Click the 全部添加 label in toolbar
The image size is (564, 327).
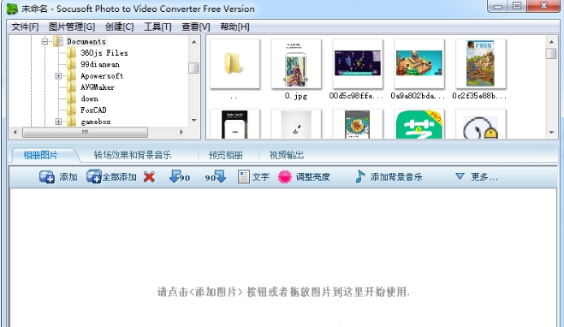coord(120,177)
